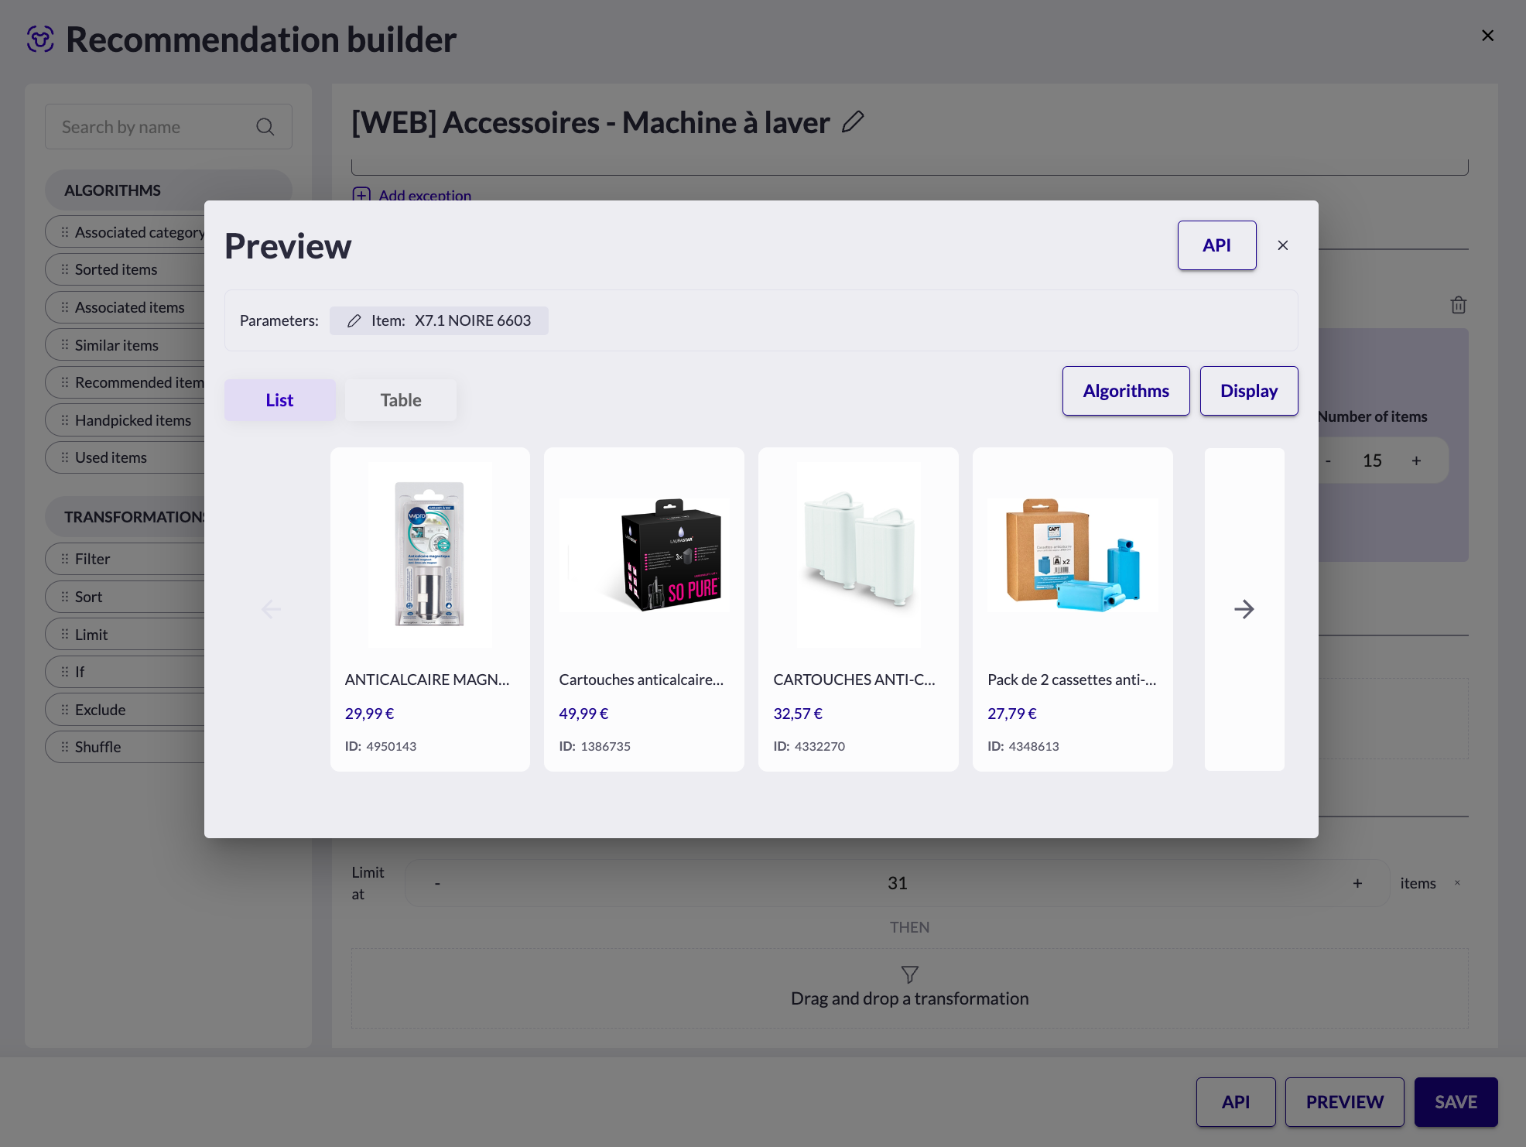Switch to the List tab
The width and height of the screenshot is (1526, 1147).
[x=279, y=400]
